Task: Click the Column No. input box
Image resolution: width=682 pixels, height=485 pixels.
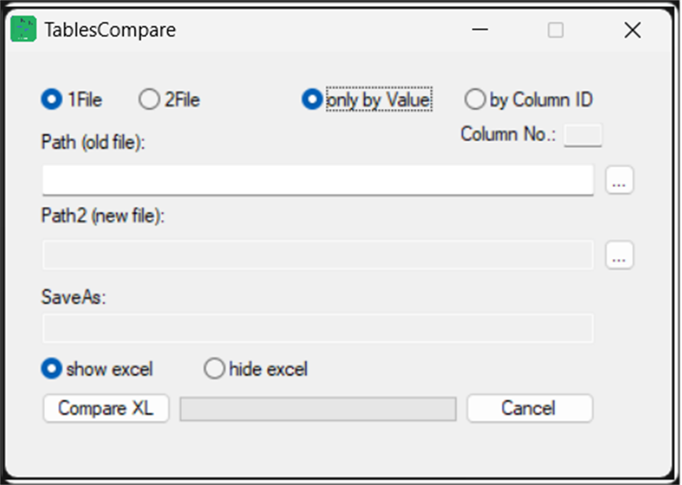Action: pyautogui.click(x=583, y=136)
